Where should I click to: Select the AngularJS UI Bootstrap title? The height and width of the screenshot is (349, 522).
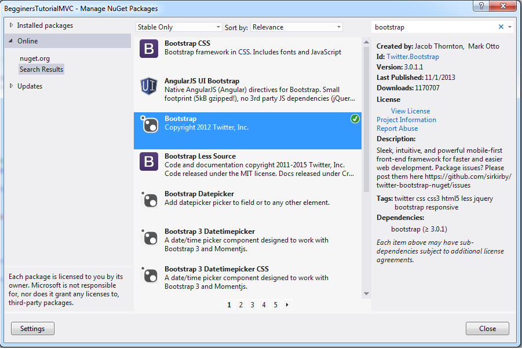202,81
